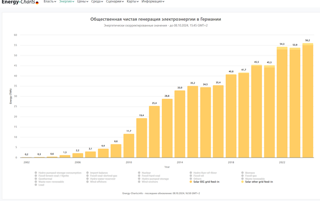Image resolution: width=320 pixels, height=201 pixels.
Task: Show Fossil coal-derived gas series
Action: [x=101, y=176]
